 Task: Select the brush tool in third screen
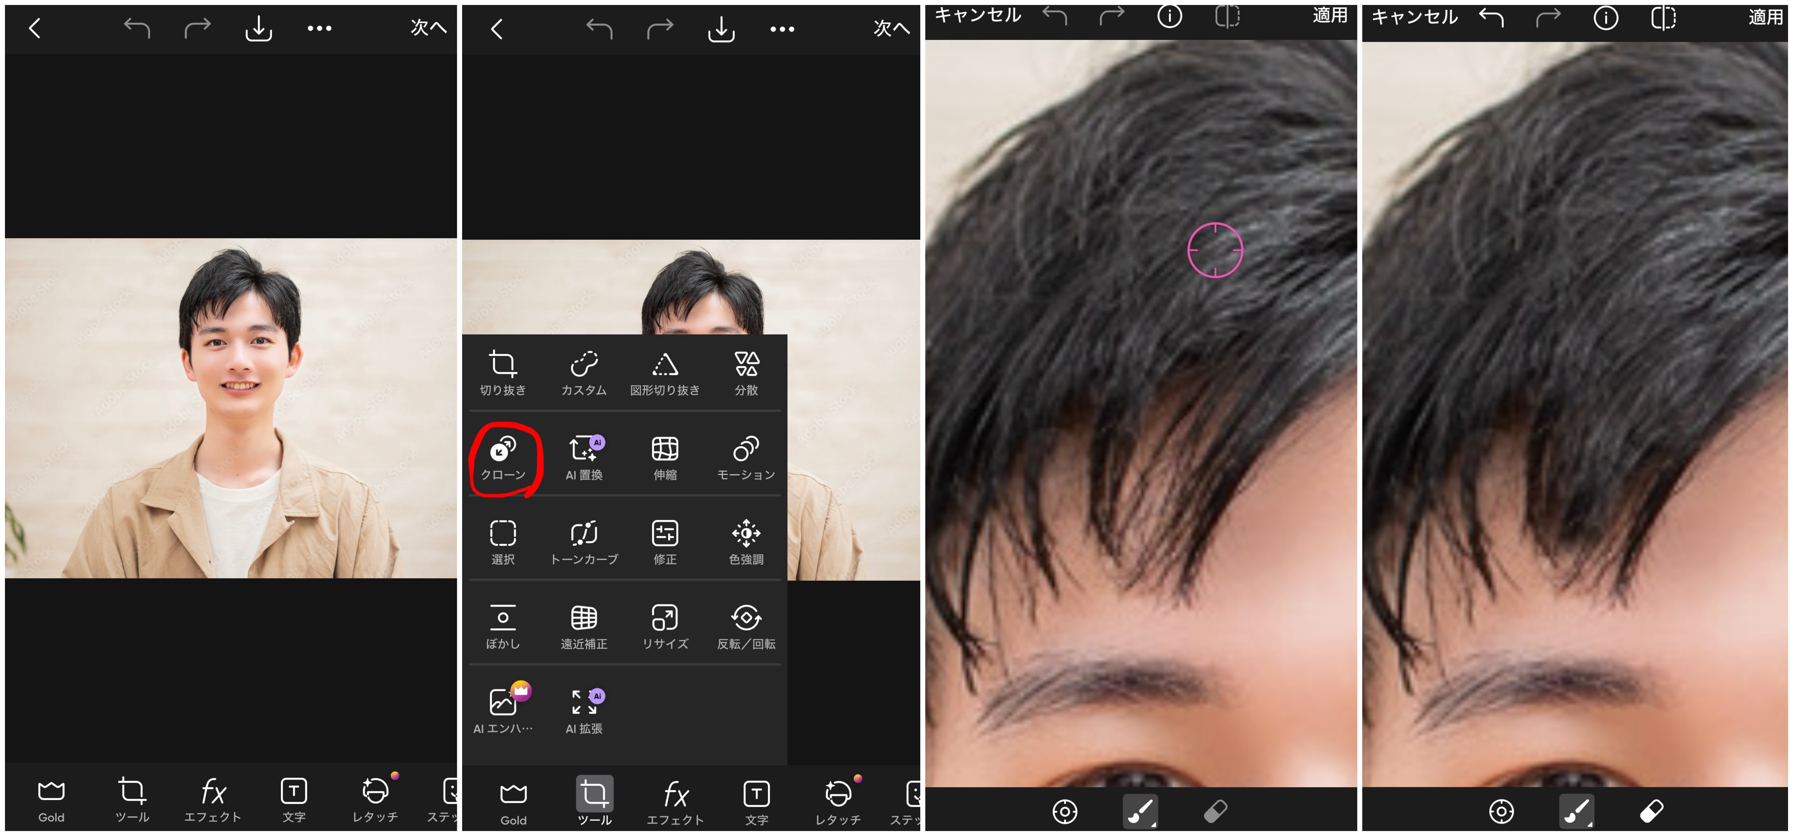1140,811
